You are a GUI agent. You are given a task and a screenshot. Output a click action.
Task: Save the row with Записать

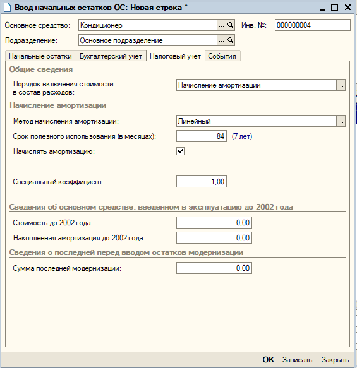coord(297,360)
